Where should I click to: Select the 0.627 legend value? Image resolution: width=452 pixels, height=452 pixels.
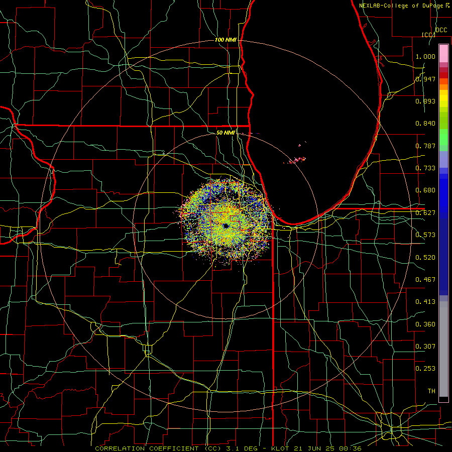tap(425, 213)
